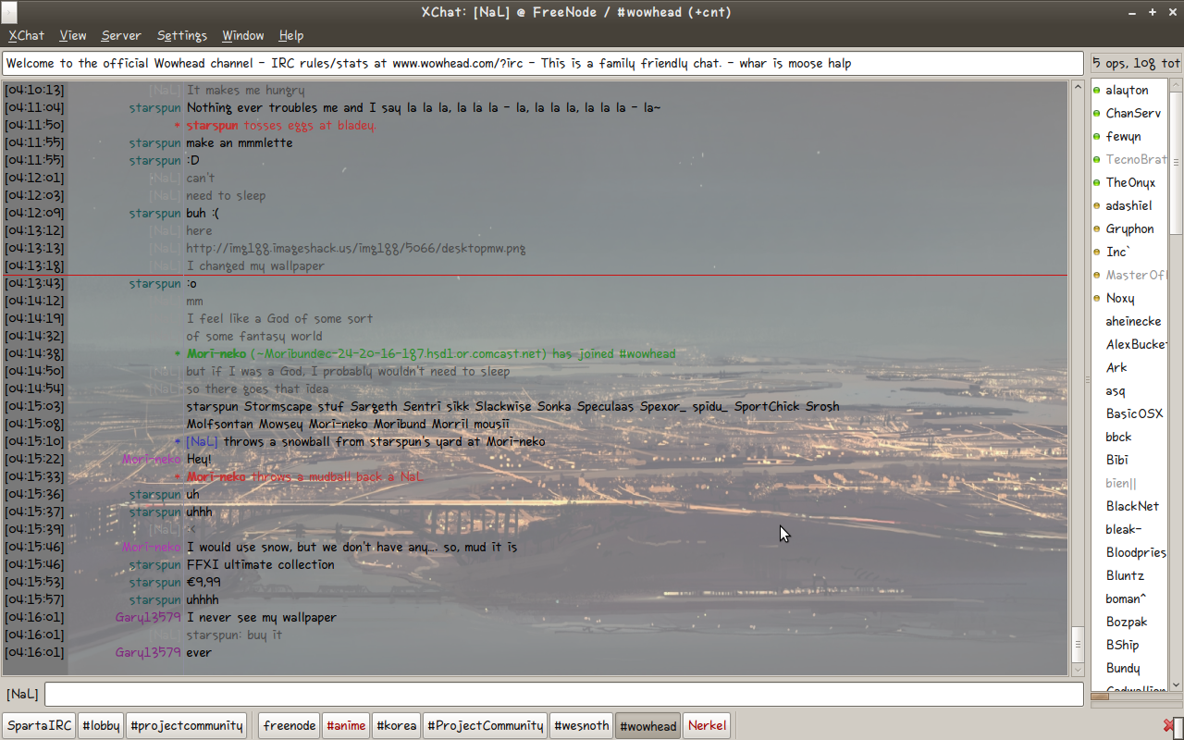The height and width of the screenshot is (740, 1184).
Task: Click the user list scrollbar up arrow
Action: point(1176,86)
